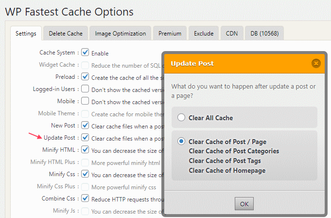Click the 'Enable' text beside Cache System

[100, 54]
